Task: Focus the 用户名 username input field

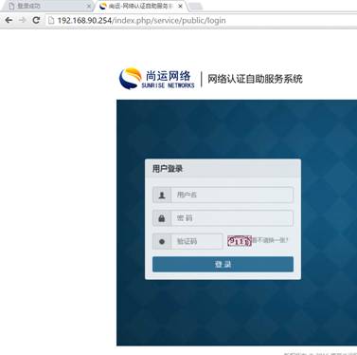Action: (x=232, y=195)
